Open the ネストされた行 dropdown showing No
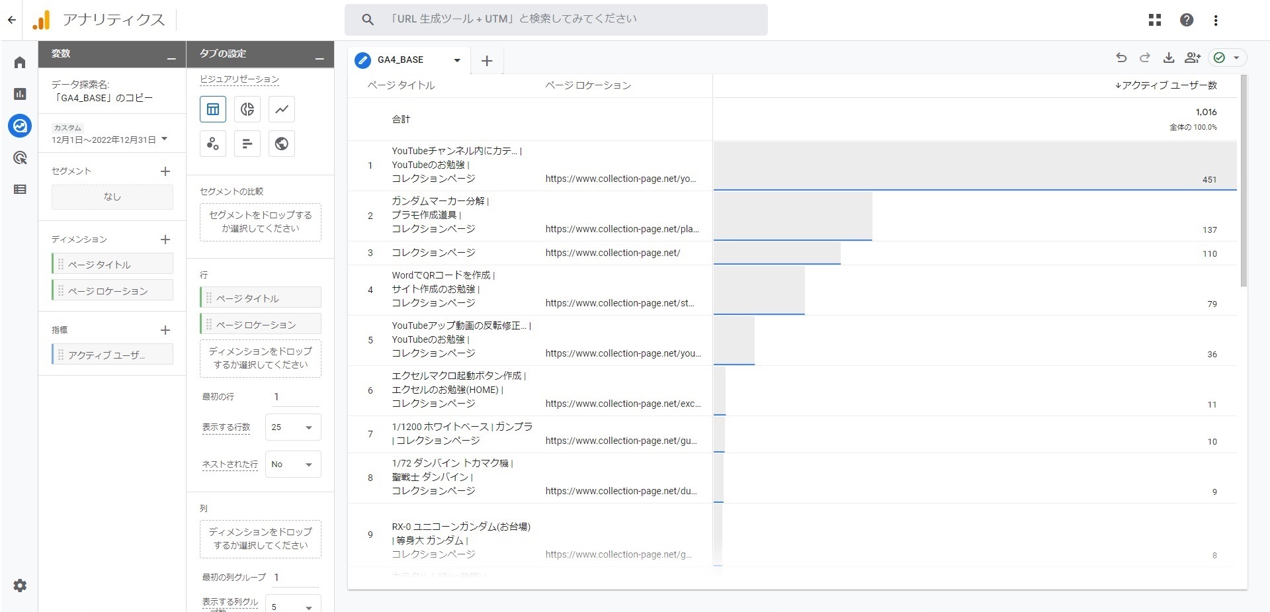Screen dimensions: 1270x612 pos(293,464)
